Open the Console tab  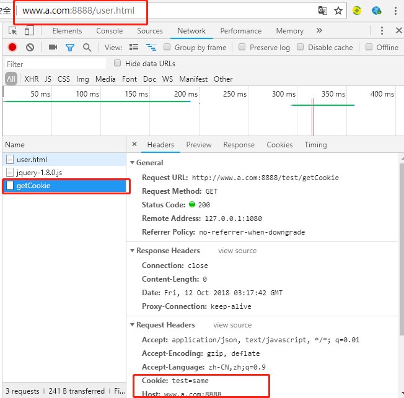click(109, 31)
